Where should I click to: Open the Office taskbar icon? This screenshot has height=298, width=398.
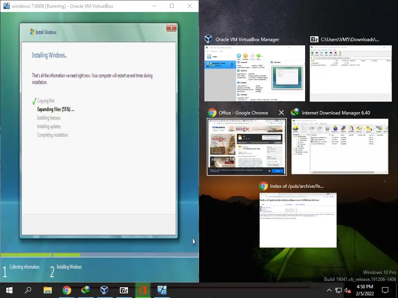click(x=143, y=290)
